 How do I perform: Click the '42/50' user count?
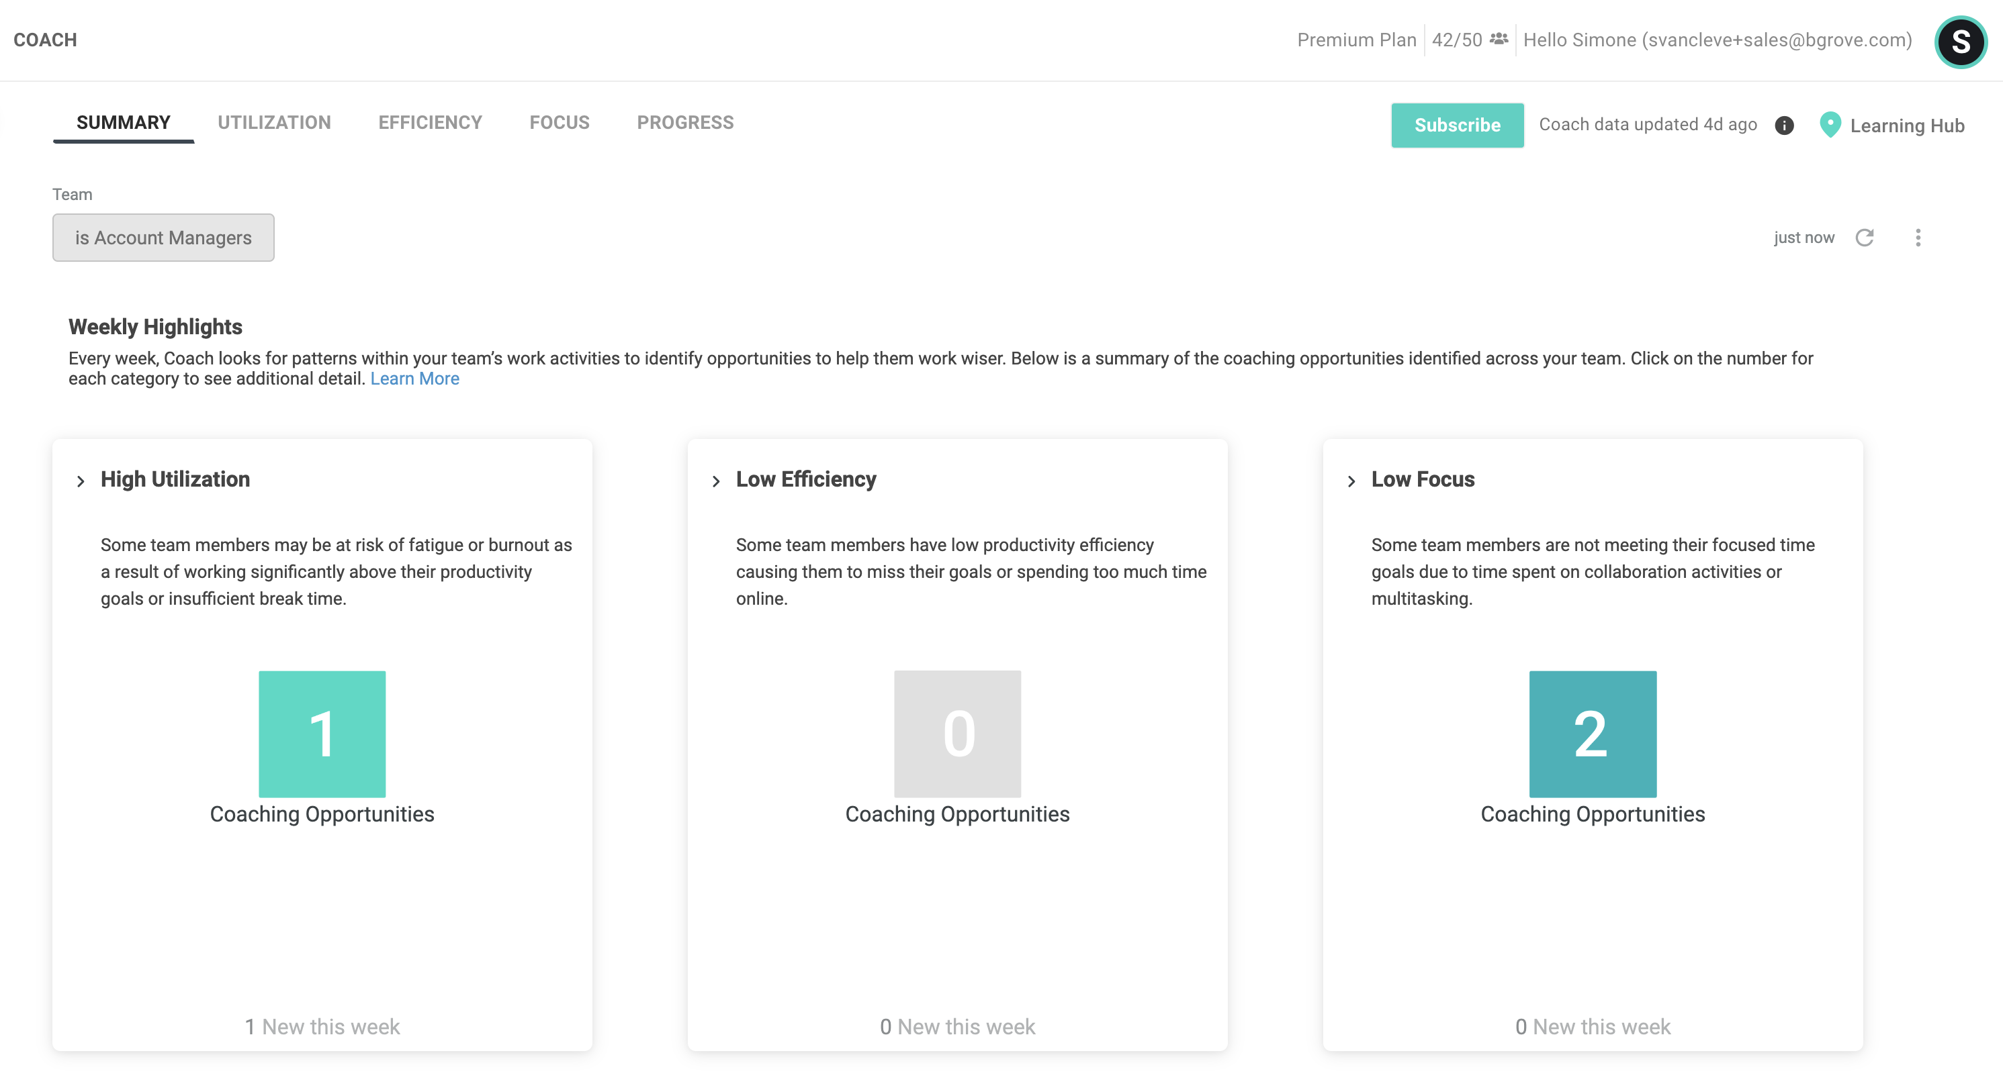click(x=1457, y=40)
